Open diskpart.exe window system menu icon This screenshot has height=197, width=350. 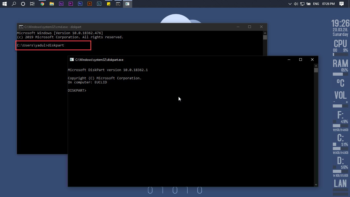[72, 60]
